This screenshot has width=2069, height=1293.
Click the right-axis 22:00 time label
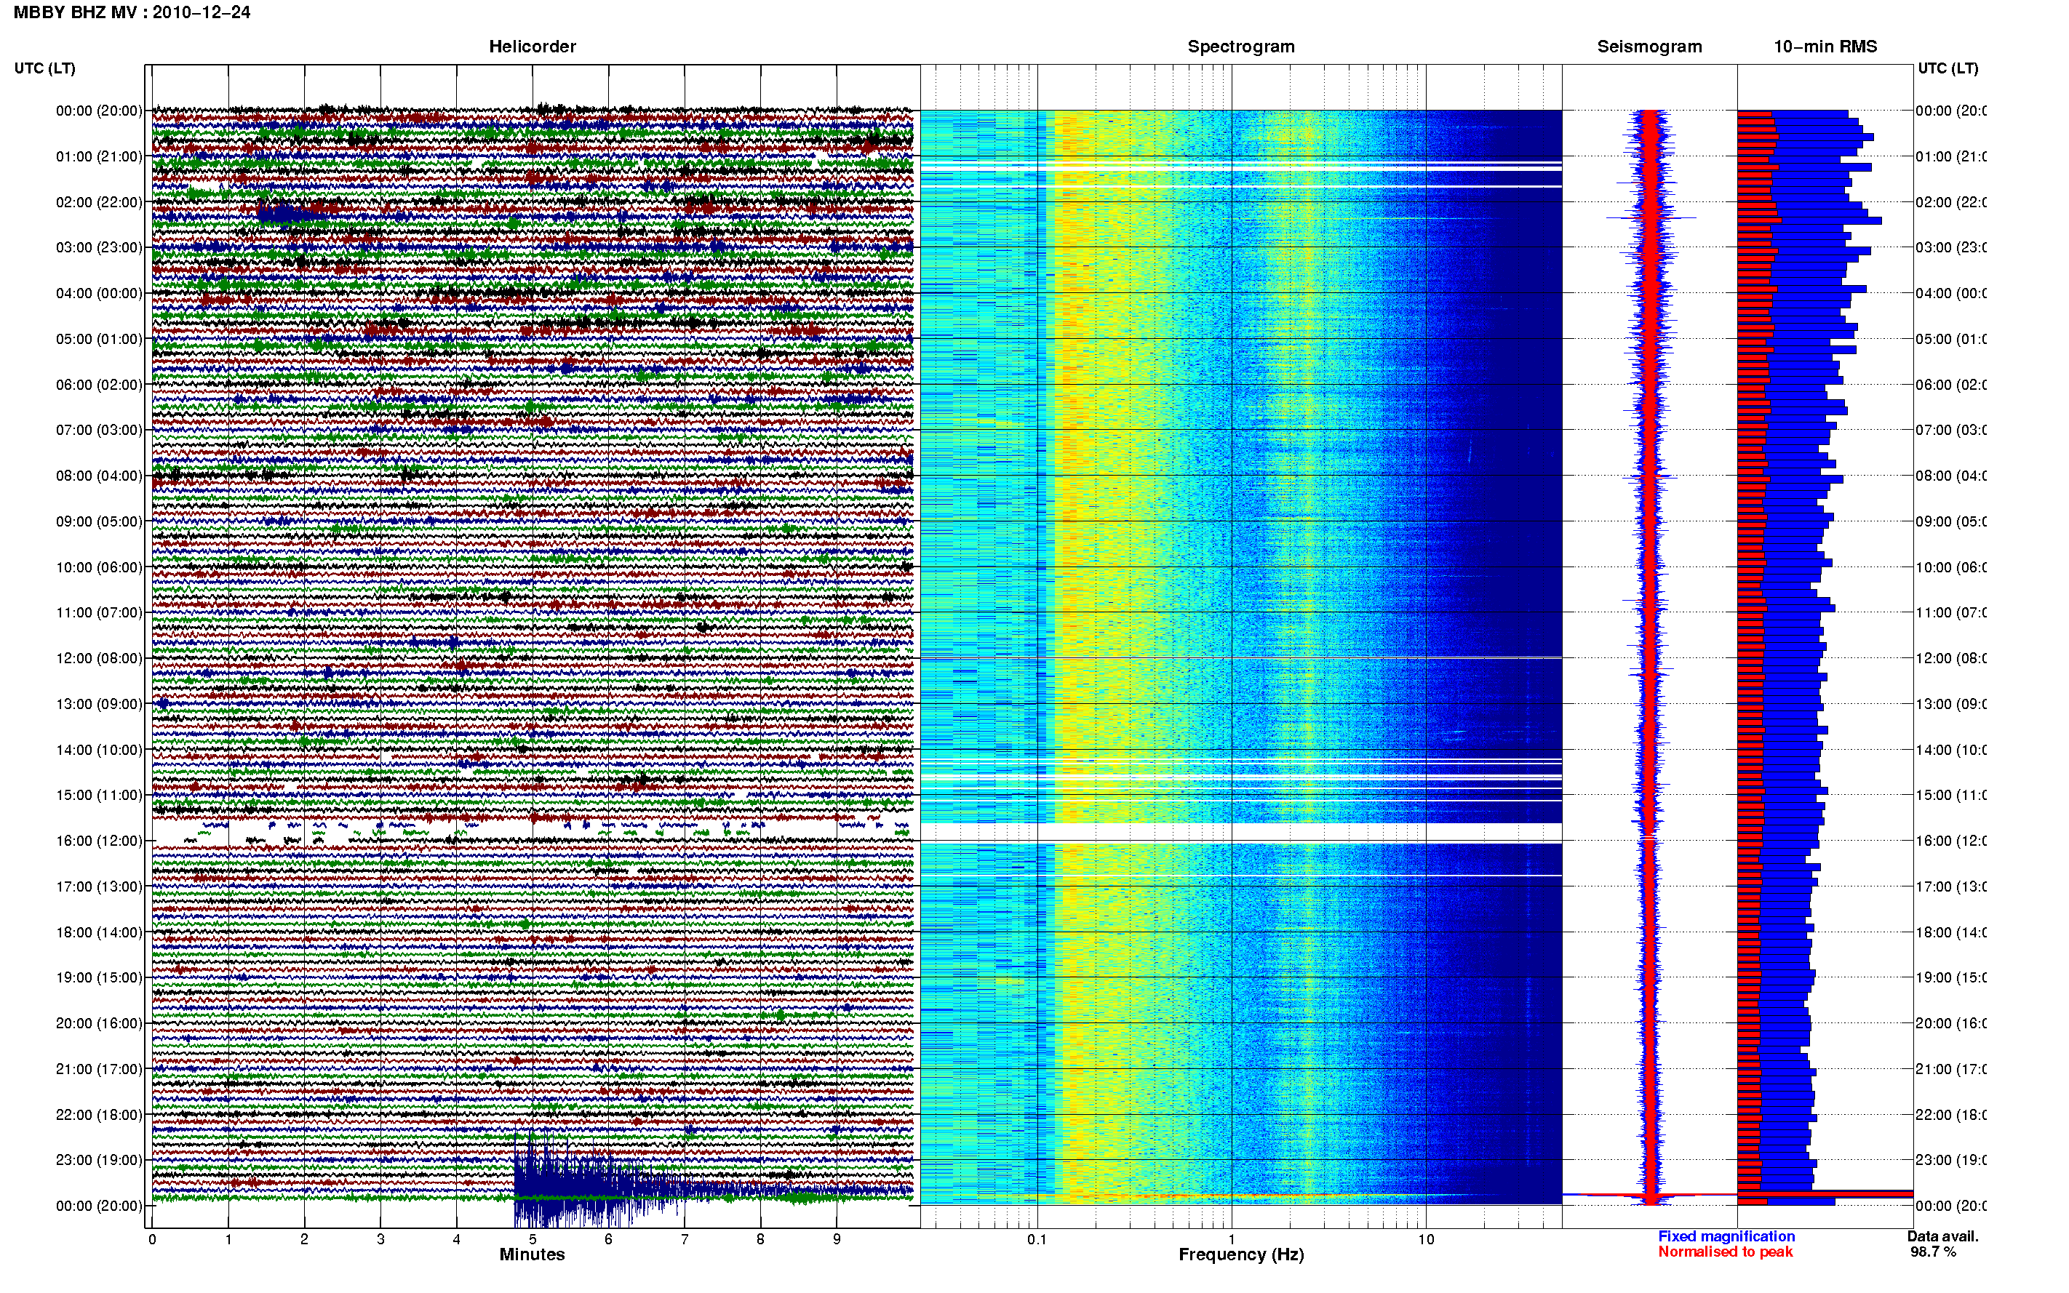tap(1951, 1115)
